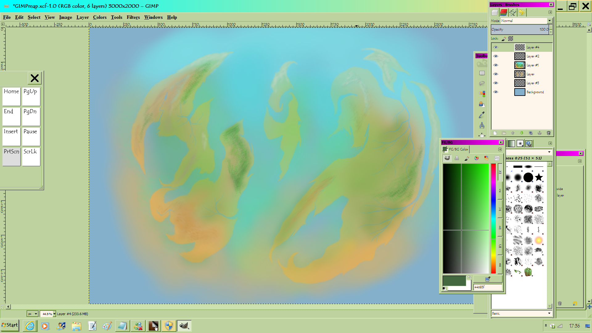Raise the selected layer
Image resolution: width=592 pixels, height=333 pixels.
pos(513,133)
